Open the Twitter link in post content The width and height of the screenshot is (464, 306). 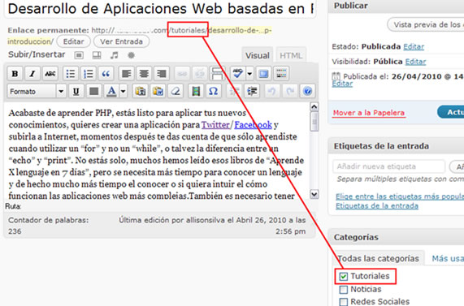215,125
